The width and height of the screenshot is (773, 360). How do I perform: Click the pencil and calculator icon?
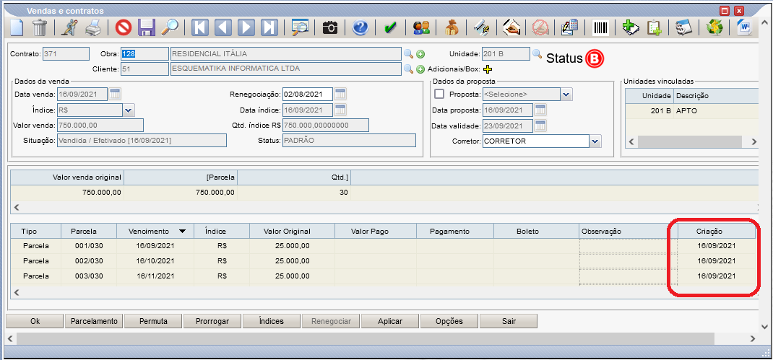569,27
